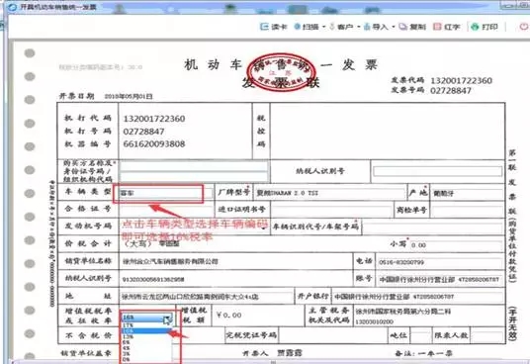Expand the 导入 dropdown arrow
530x364 pixels.
pyautogui.click(x=394, y=27)
